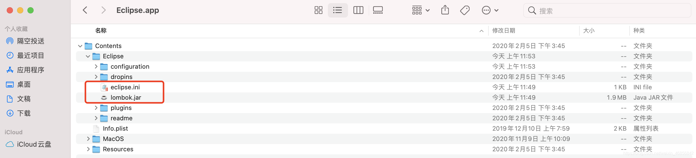Screen dimensions: 696x158
Task: Open 应用程序 in the sidebar
Action: (x=30, y=70)
